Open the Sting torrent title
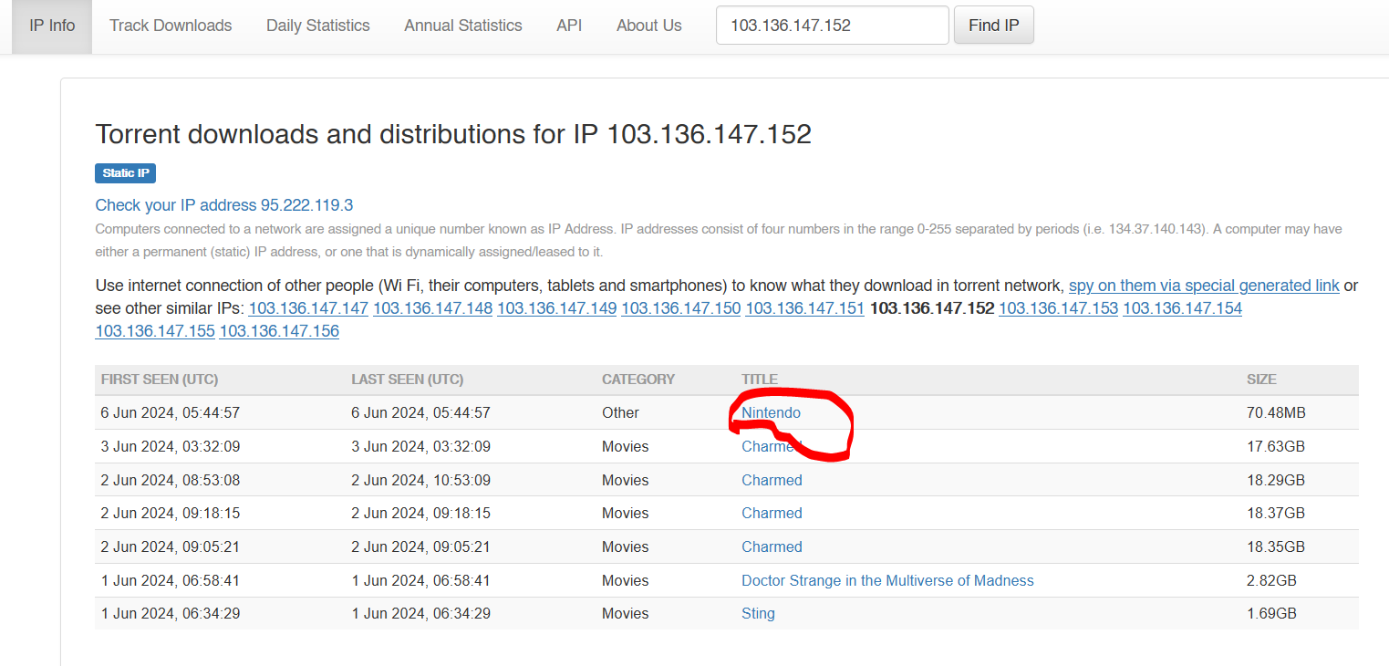 coord(758,614)
